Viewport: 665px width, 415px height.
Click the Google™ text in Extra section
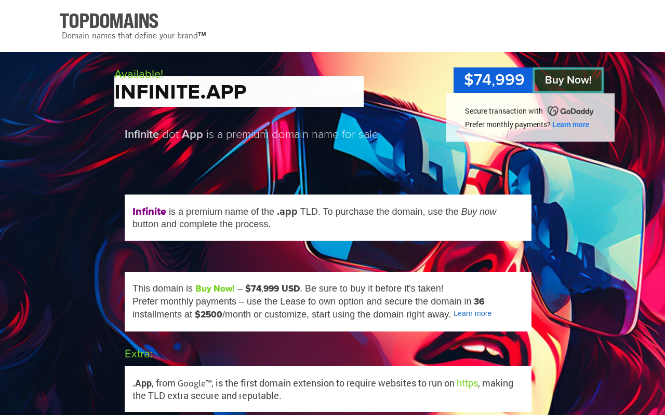click(x=194, y=383)
